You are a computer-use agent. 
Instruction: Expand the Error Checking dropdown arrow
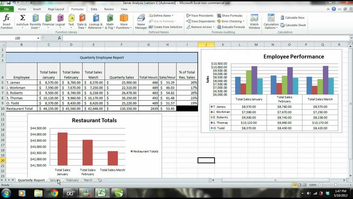pyautogui.click(x=244, y=21)
